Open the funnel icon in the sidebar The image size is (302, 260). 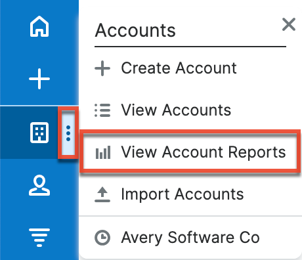click(x=39, y=238)
